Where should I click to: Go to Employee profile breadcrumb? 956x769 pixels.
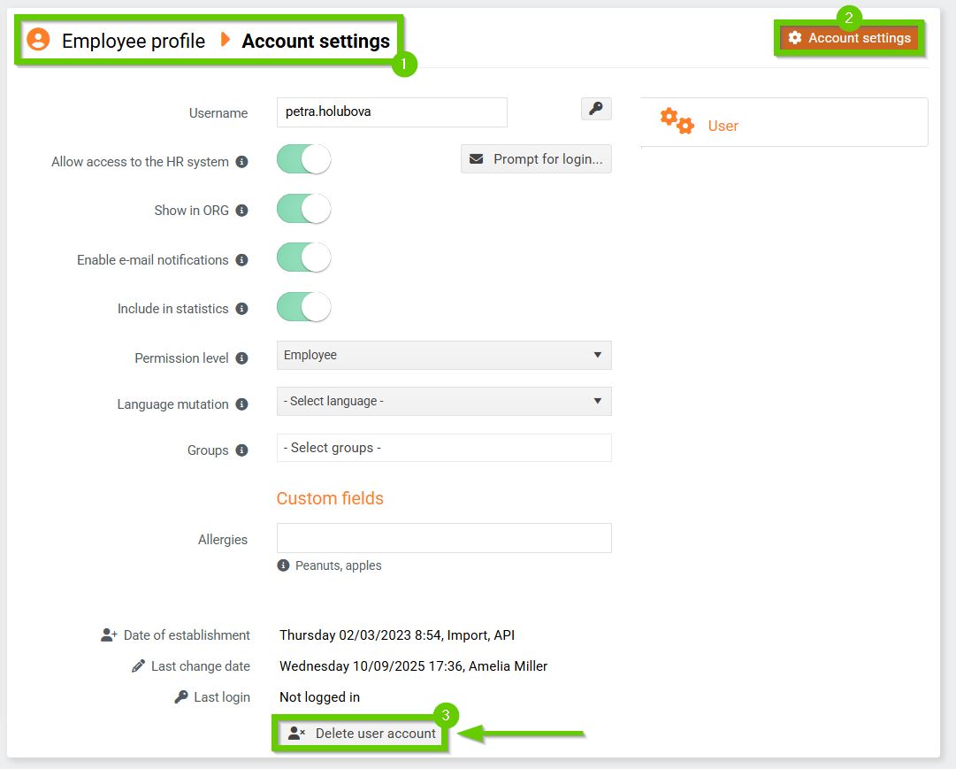(133, 41)
